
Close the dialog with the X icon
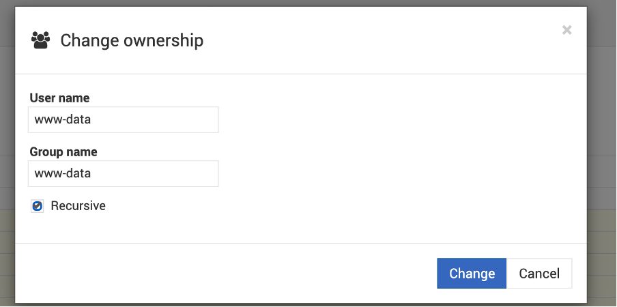566,30
